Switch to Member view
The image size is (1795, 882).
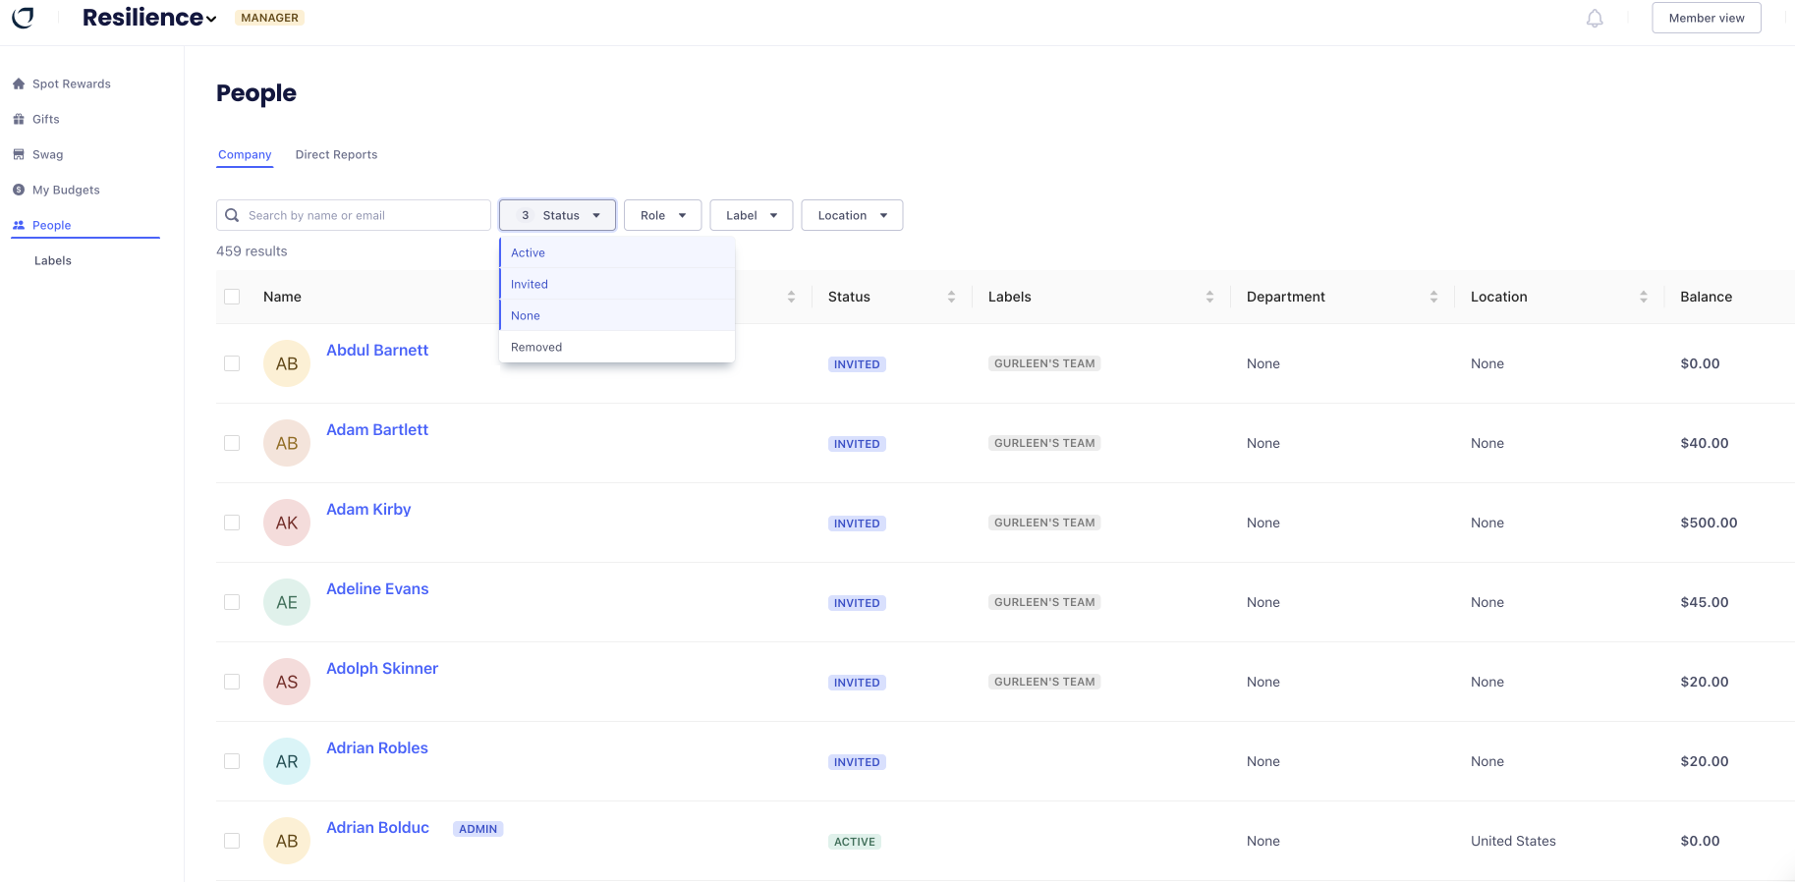point(1707,18)
